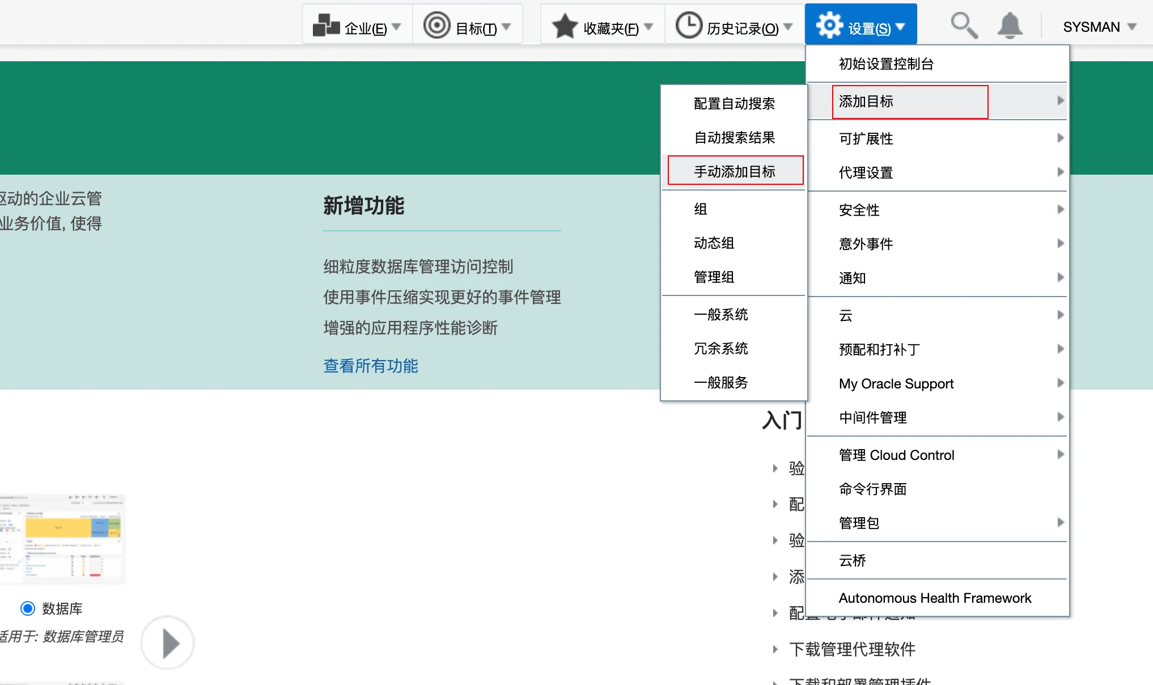Play the database intro video
The height and width of the screenshot is (685, 1153).
[x=168, y=642]
